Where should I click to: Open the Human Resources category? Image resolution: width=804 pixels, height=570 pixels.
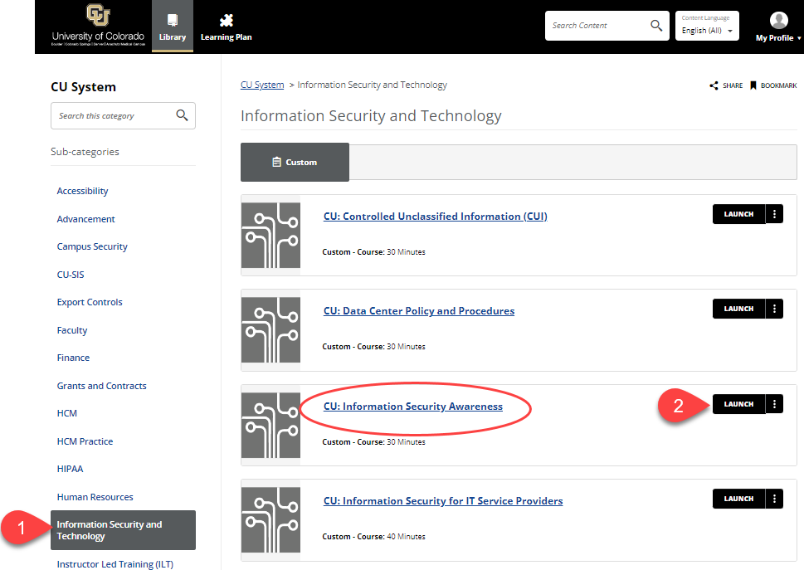(x=95, y=496)
